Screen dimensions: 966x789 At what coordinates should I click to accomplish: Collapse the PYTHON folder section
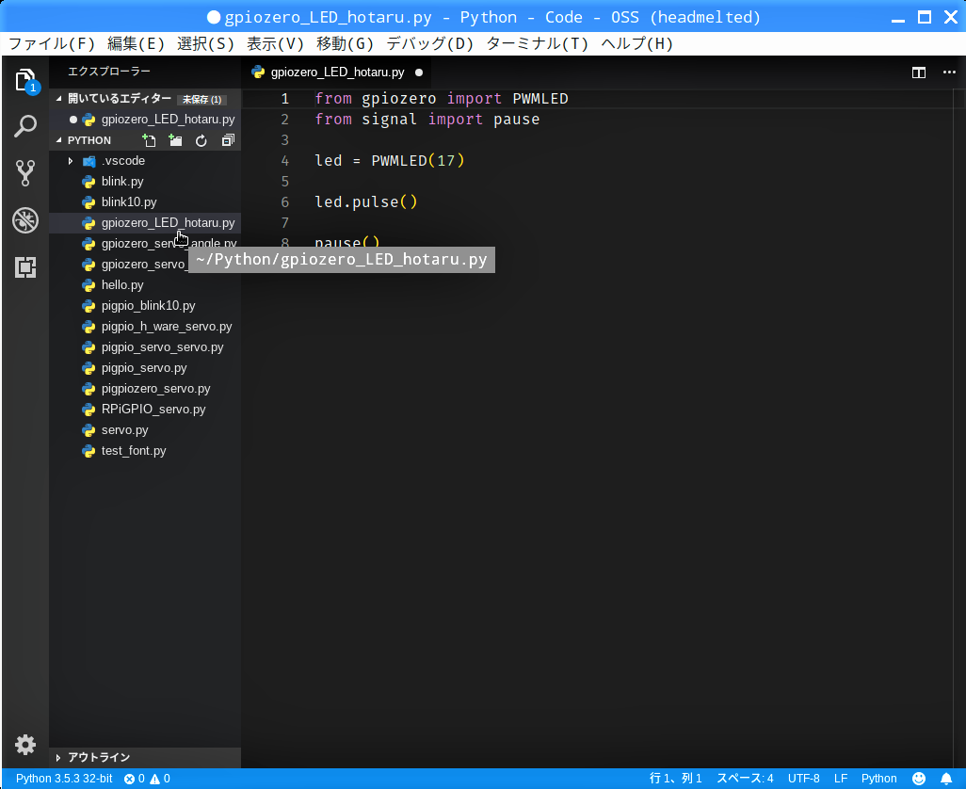59,140
